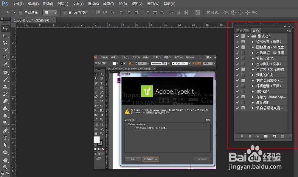Delete the selected action
The image size is (298, 177).
click(283, 136)
